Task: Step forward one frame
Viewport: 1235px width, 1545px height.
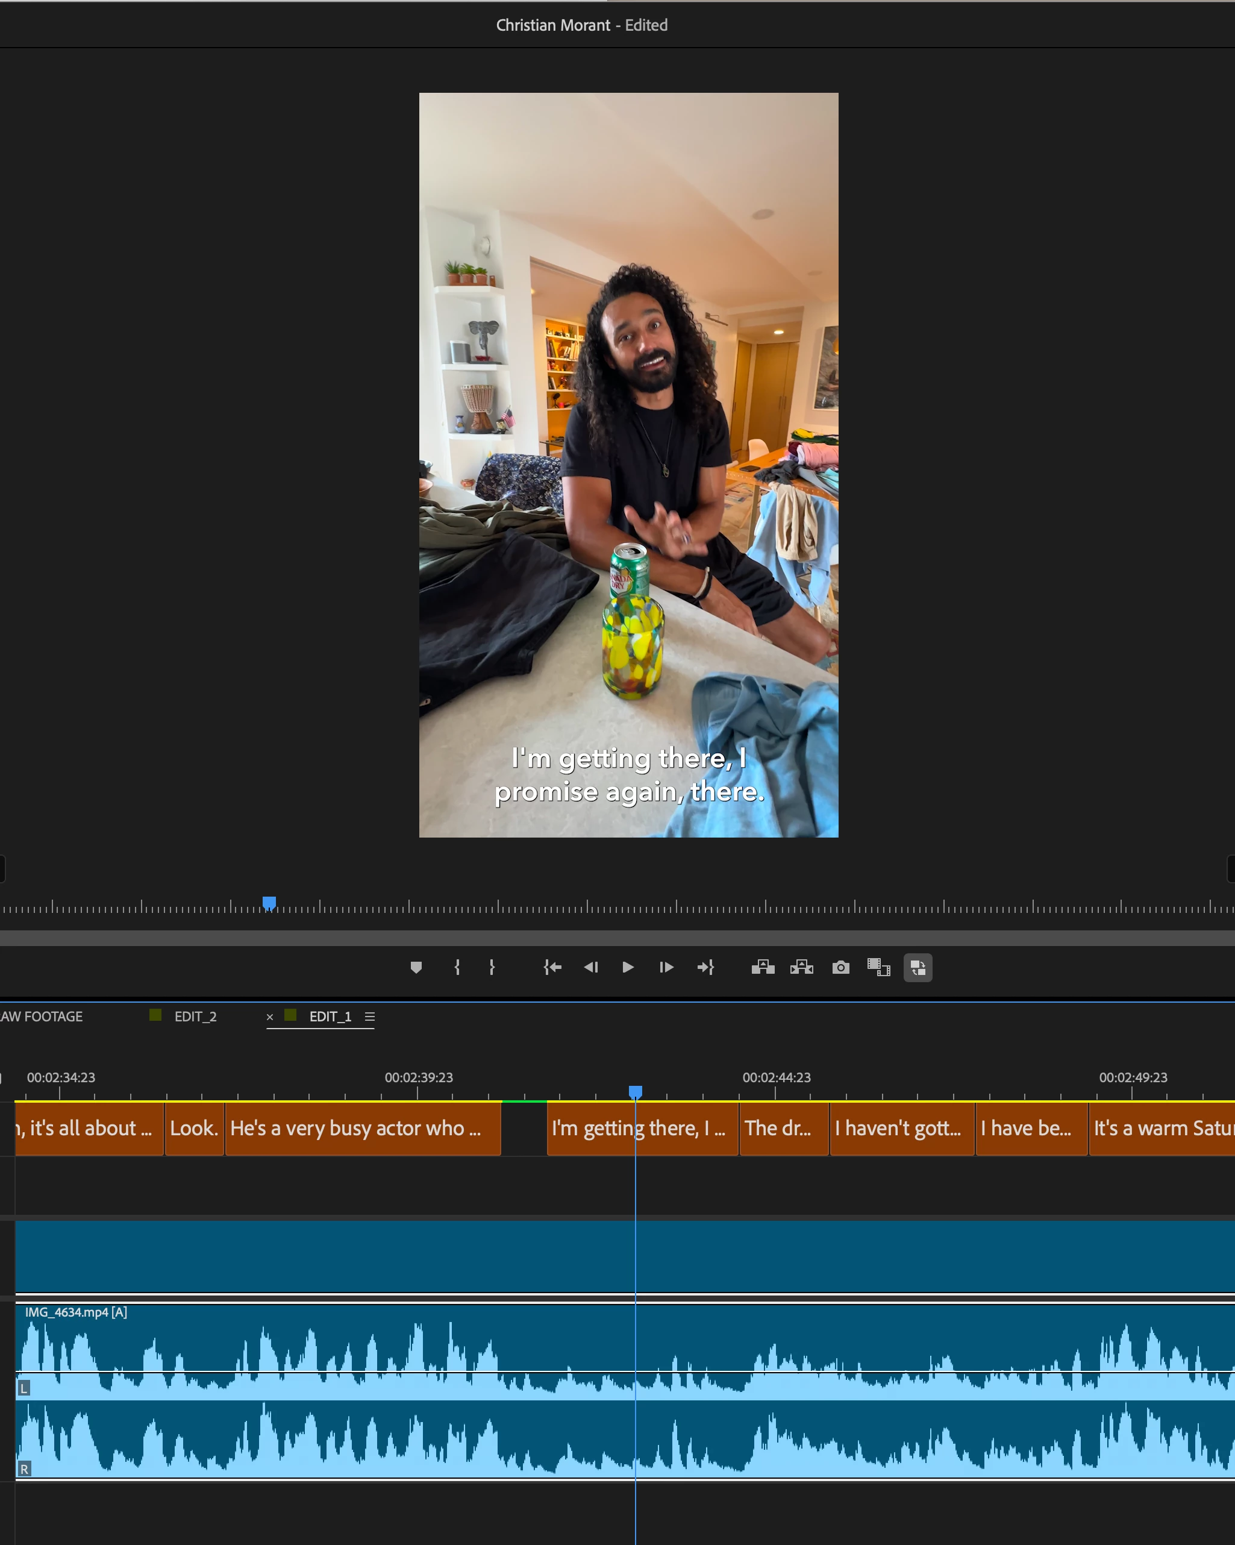Action: coord(666,967)
